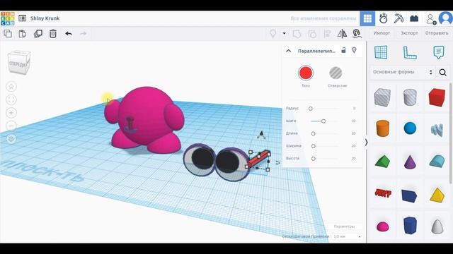Adjust the Шаги slider
The width and height of the screenshot is (453, 254).
(x=323, y=121)
